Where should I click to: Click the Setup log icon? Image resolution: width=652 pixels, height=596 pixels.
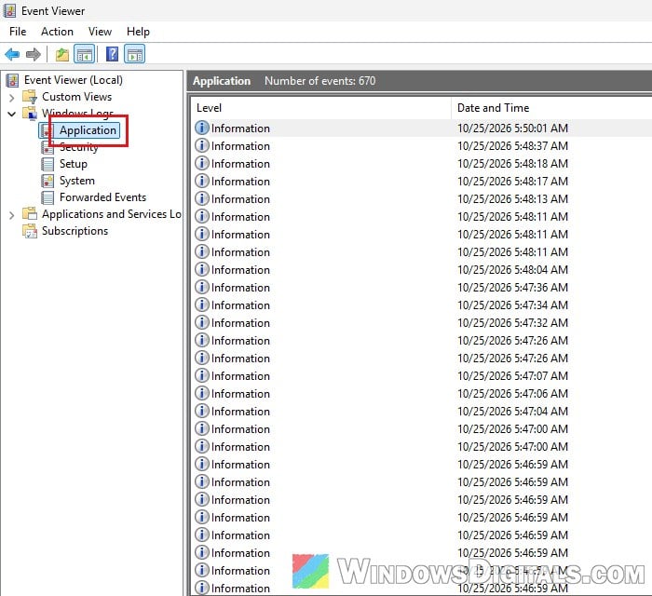48,164
